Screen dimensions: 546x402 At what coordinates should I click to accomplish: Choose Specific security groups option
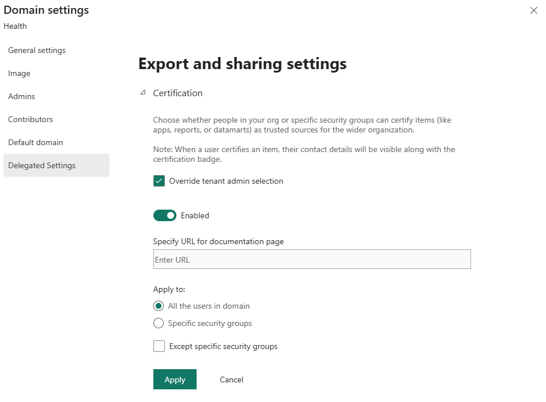pos(159,323)
